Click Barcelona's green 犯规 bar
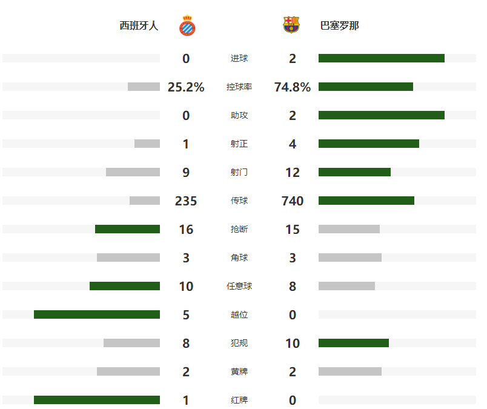The height and width of the screenshot is (409, 487). coord(354,343)
